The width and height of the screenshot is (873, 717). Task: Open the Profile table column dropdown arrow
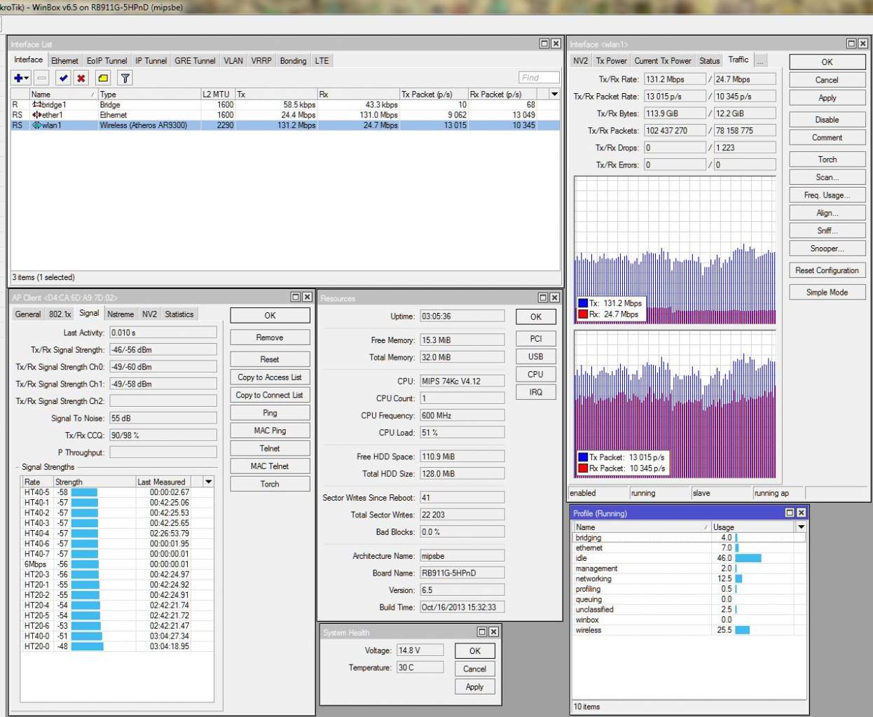[x=801, y=527]
